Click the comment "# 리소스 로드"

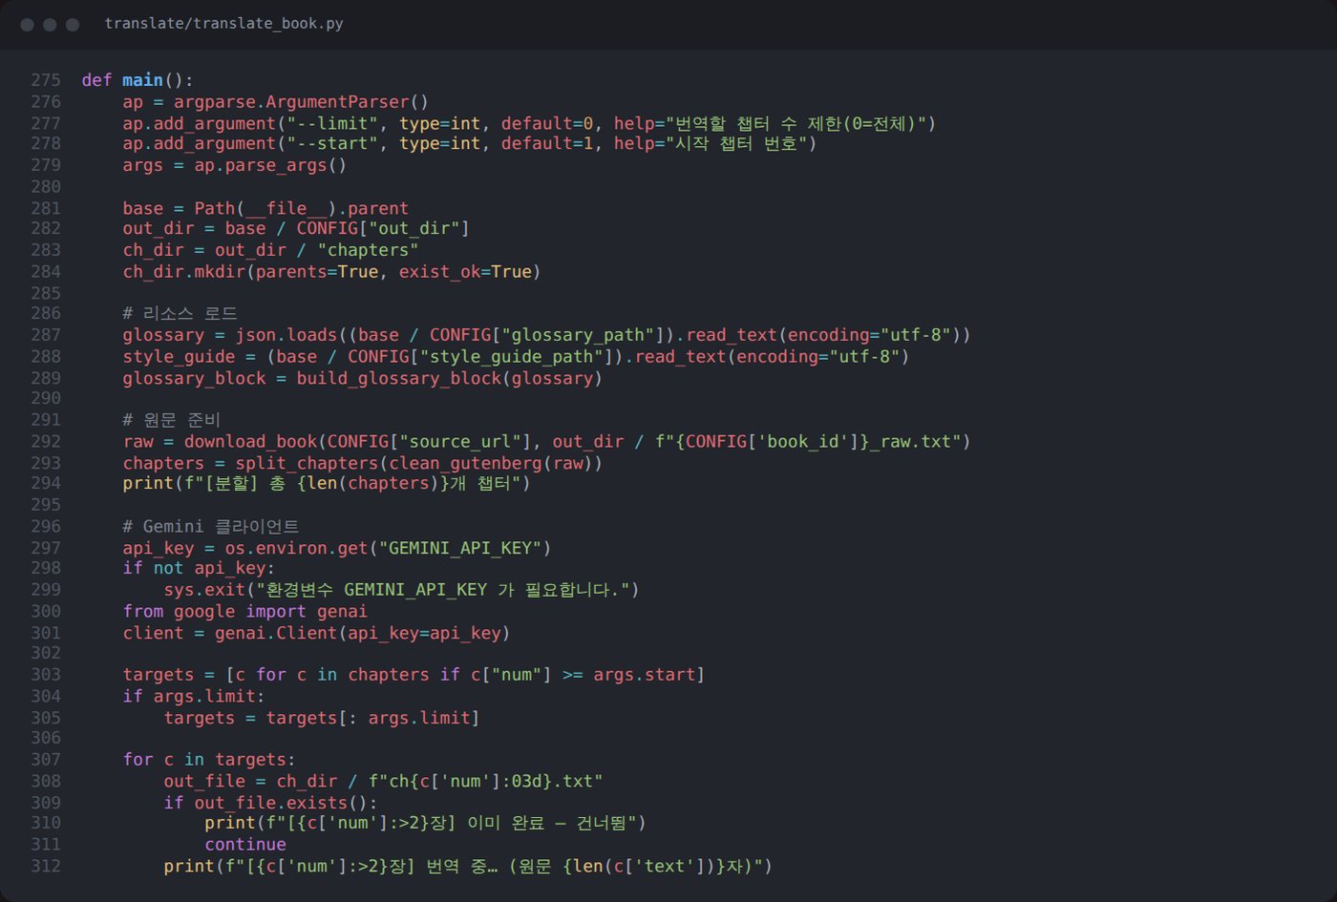coord(180,313)
